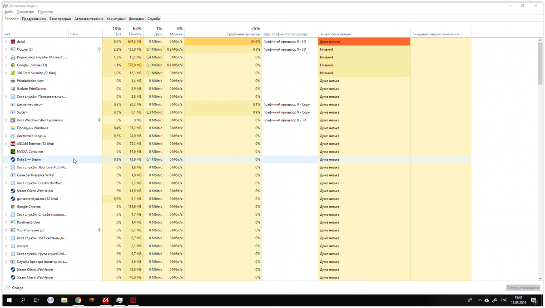Screen dimensions: 545x308
Task: Click the dota2 process icon
Action: click(x=13, y=42)
